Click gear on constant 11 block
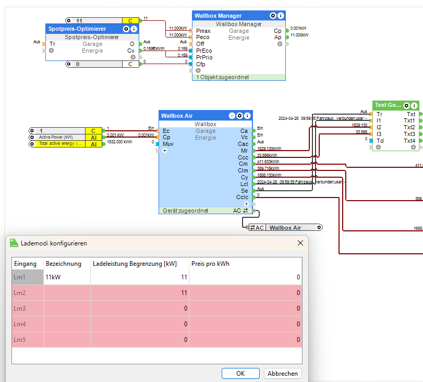Viewport: 423px width, 382px height. [x=69, y=21]
